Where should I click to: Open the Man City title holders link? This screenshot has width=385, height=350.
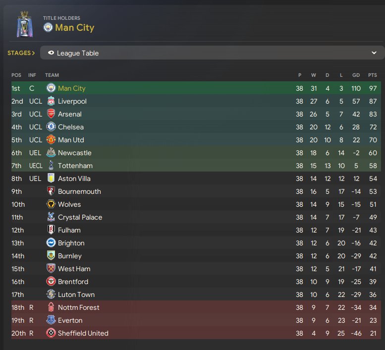[75, 27]
